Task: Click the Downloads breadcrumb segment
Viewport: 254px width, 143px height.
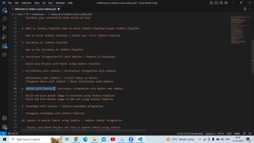Action: [38, 14]
